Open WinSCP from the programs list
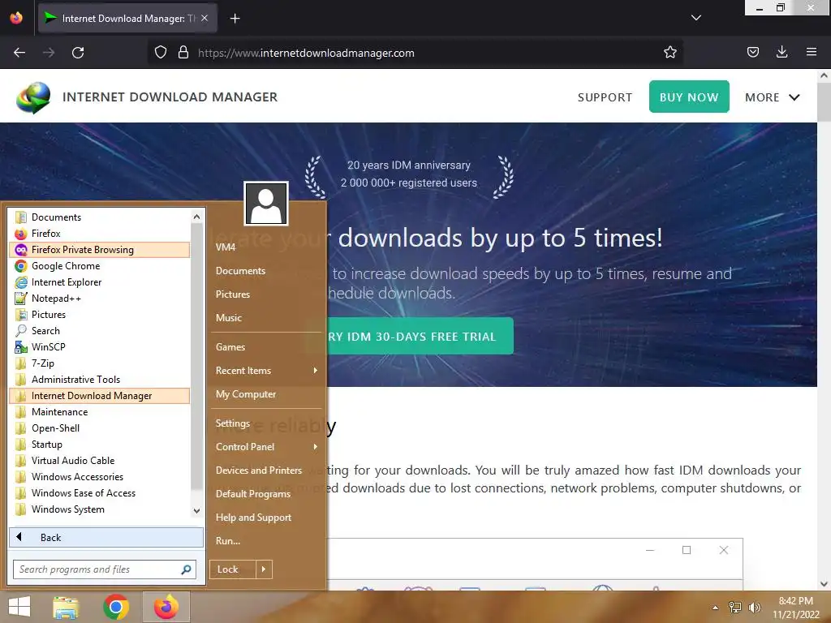 [99, 347]
